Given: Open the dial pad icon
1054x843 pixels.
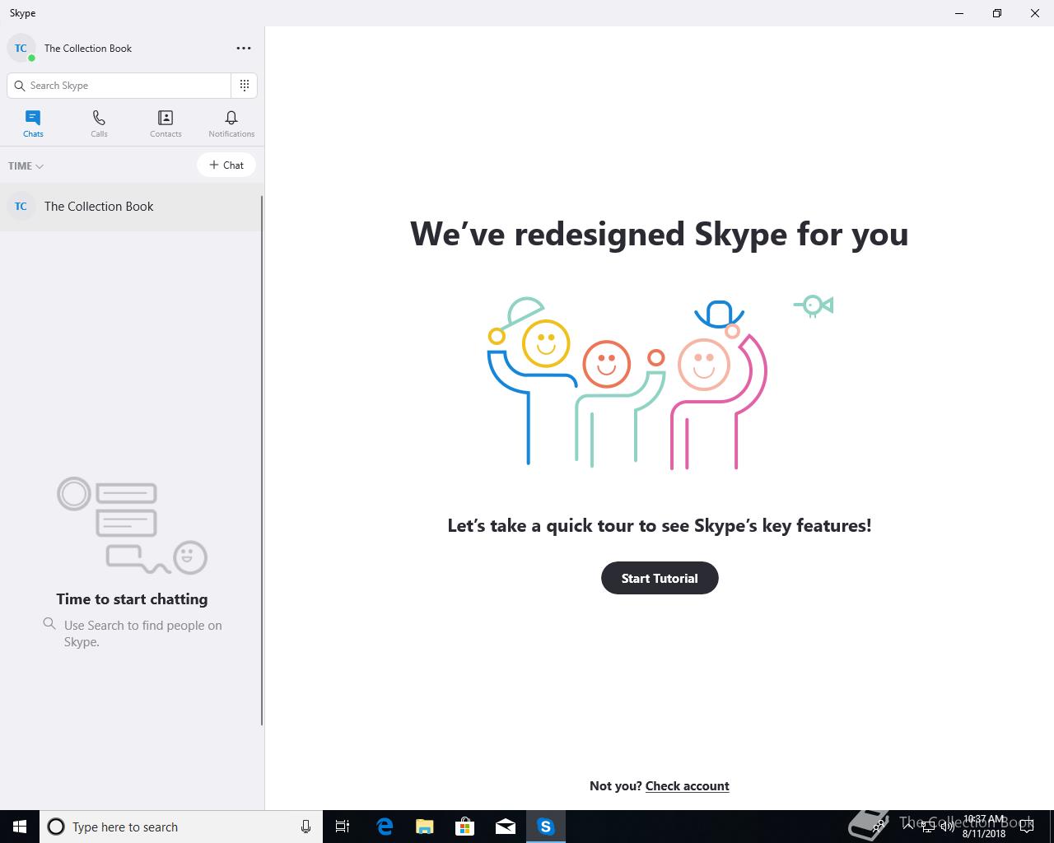Looking at the screenshot, I should [245, 86].
